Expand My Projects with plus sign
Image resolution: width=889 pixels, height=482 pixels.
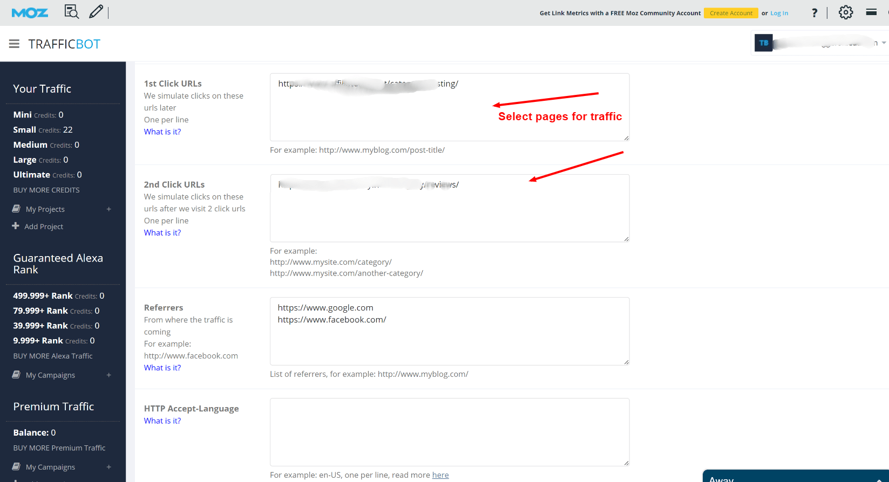(x=108, y=209)
